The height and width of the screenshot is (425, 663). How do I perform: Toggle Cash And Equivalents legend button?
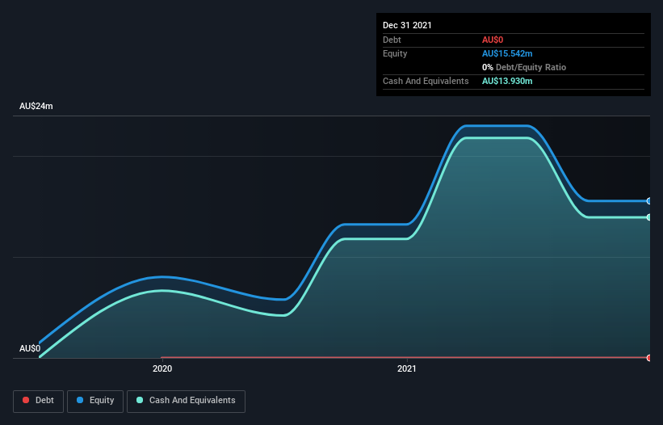click(186, 401)
